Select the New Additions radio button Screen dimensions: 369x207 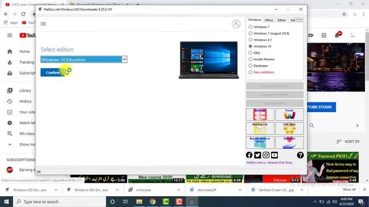250,72
